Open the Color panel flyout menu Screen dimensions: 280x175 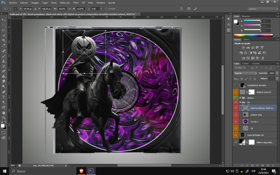[x=277, y=16]
